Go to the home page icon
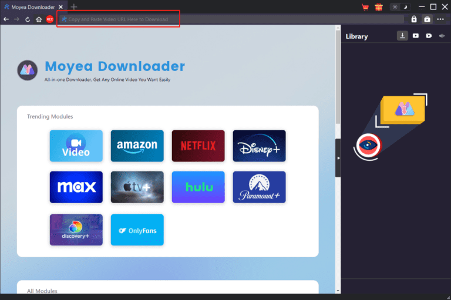Viewport: 451px width, 300px height. click(x=39, y=19)
